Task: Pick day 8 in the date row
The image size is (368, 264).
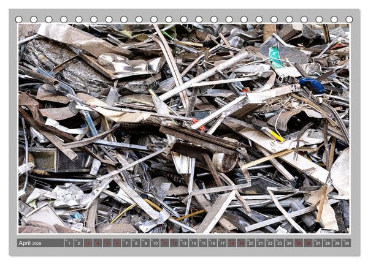Action: (136, 243)
